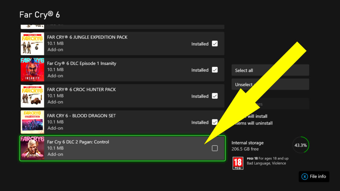Click the PEGI 18 rating icon
This screenshot has height=191, width=340.
(x=238, y=163)
